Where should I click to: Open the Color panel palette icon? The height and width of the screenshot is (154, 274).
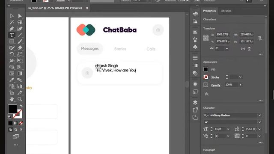pyautogui.click(x=195, y=14)
